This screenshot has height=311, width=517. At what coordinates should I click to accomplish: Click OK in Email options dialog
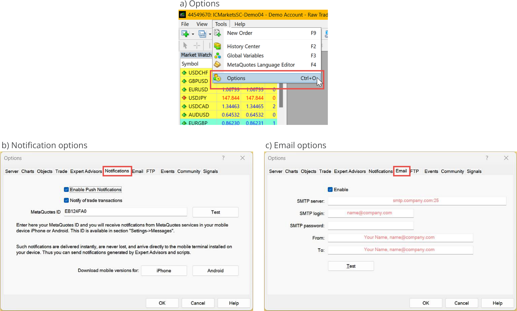click(x=426, y=303)
